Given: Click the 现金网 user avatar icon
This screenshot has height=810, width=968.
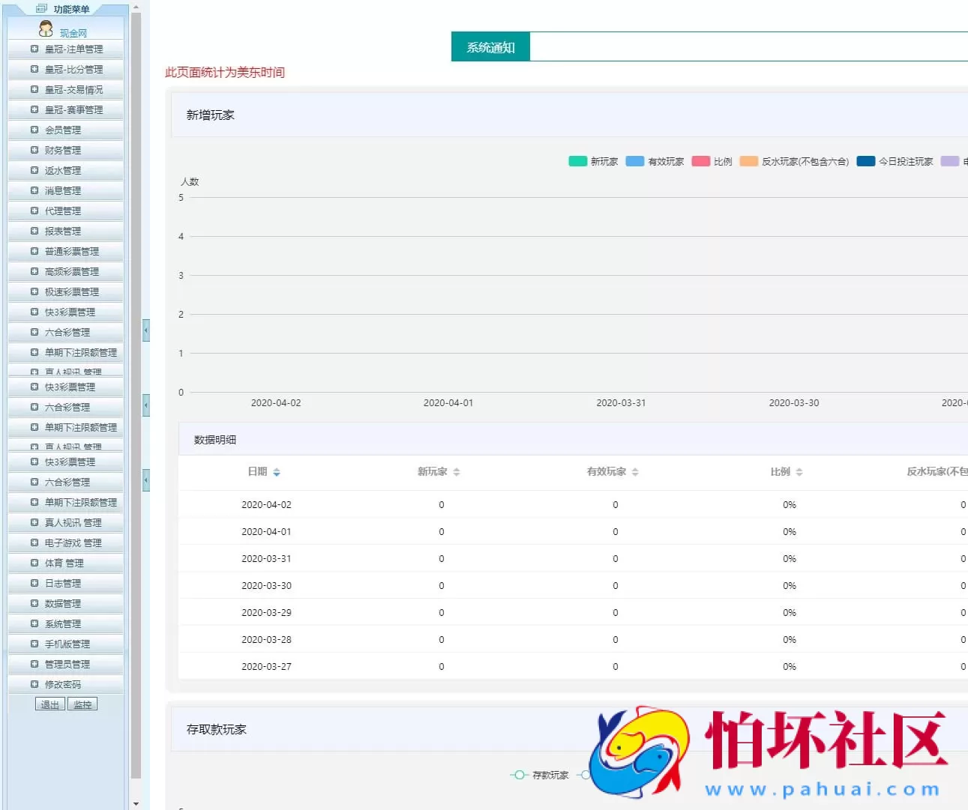Looking at the screenshot, I should click(x=43, y=30).
